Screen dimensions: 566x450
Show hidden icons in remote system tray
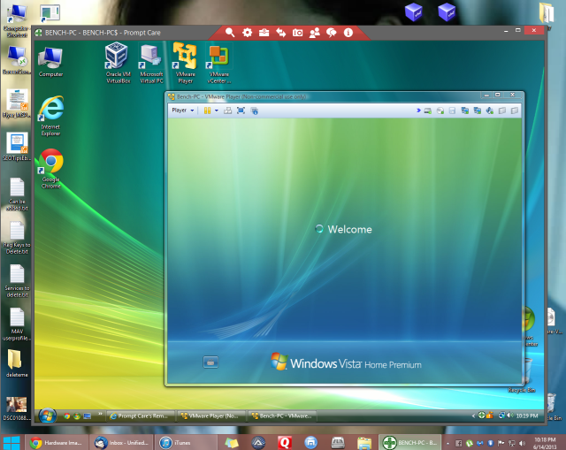[x=473, y=416]
